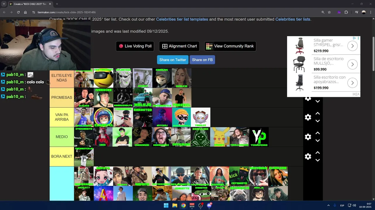
Task: Bookmark this page with star icon
Action: (329, 12)
